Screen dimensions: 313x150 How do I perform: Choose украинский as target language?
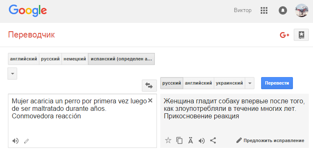[x=229, y=83]
